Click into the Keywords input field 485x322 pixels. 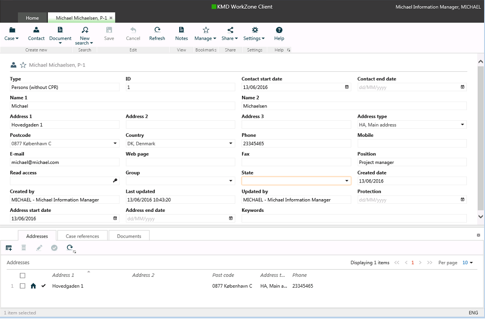coord(354,219)
